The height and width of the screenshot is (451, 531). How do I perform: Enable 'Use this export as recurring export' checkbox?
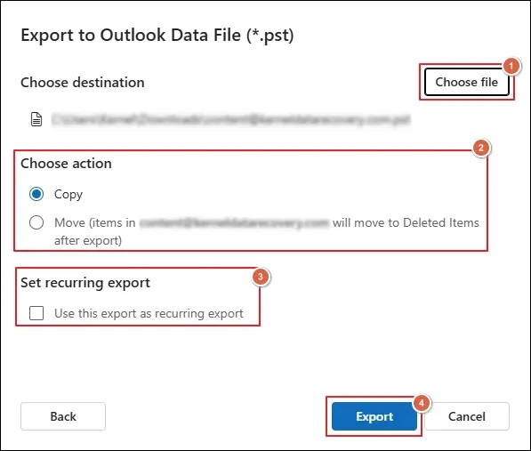36,313
